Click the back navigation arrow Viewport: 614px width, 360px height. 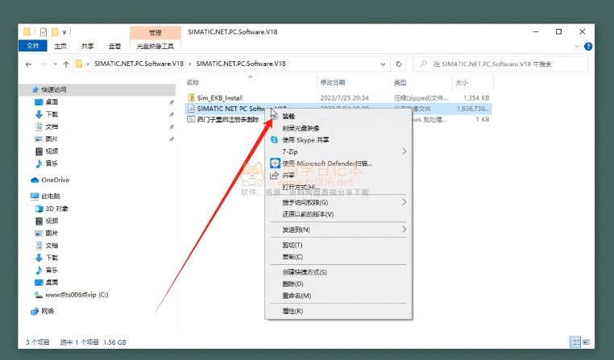click(x=28, y=64)
